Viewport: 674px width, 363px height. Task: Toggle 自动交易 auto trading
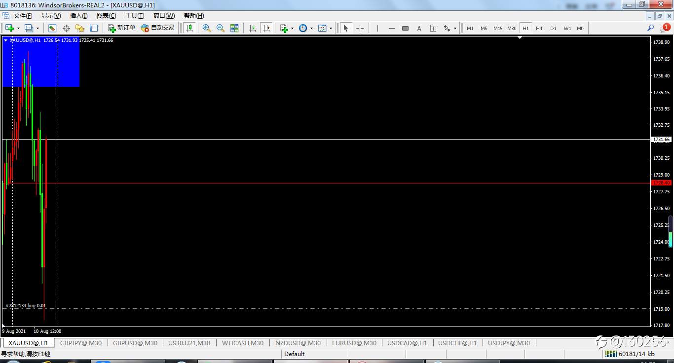point(158,28)
